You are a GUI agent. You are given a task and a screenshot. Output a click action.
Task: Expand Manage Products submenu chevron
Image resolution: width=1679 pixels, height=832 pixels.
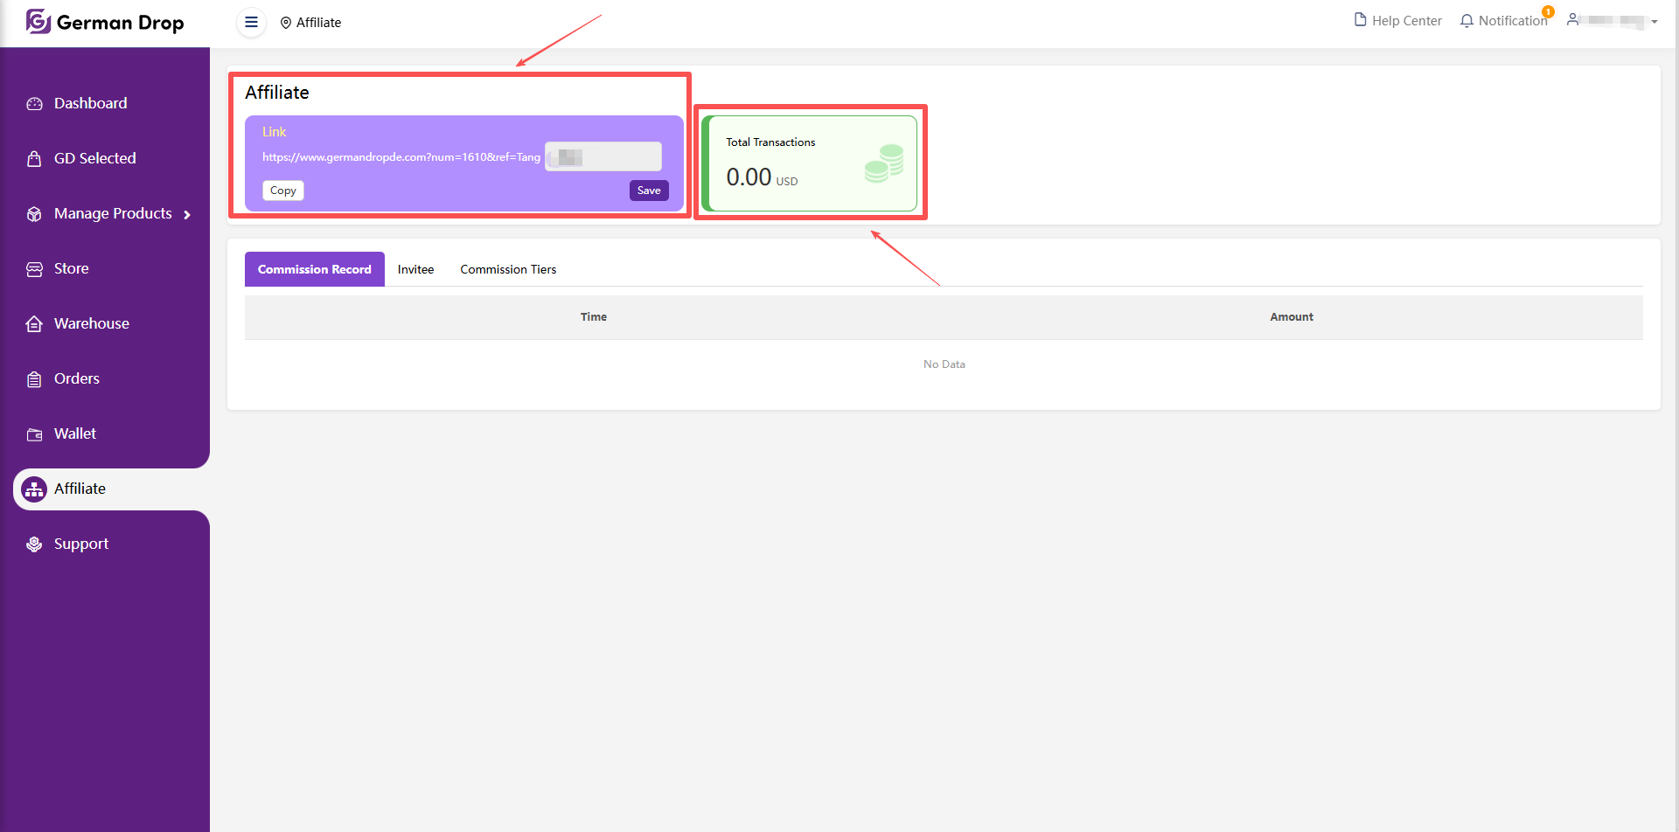point(187,214)
